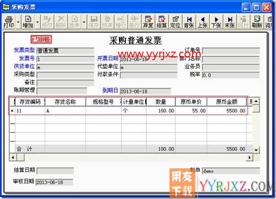276x199 pixels.
Task: Click the 到期日 date field
Action: point(145,91)
